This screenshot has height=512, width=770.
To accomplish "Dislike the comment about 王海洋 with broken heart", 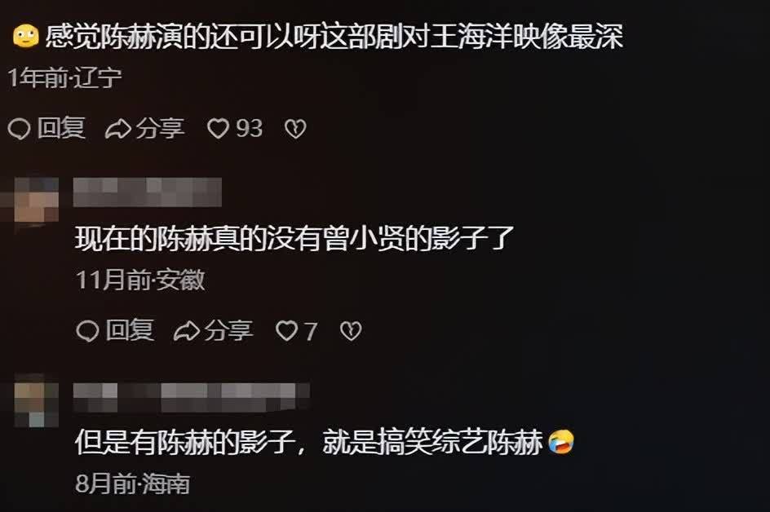I will [x=295, y=129].
